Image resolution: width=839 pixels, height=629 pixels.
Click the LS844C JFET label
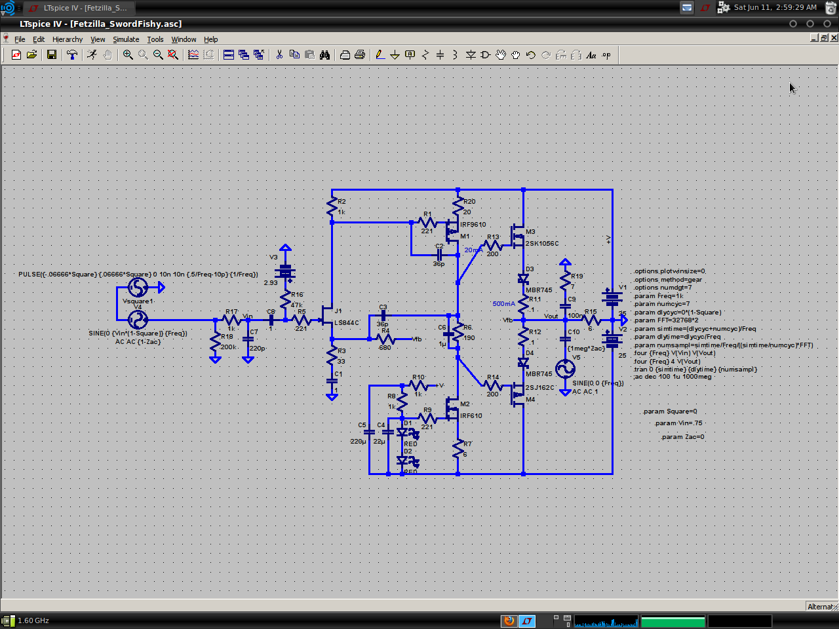coord(347,323)
